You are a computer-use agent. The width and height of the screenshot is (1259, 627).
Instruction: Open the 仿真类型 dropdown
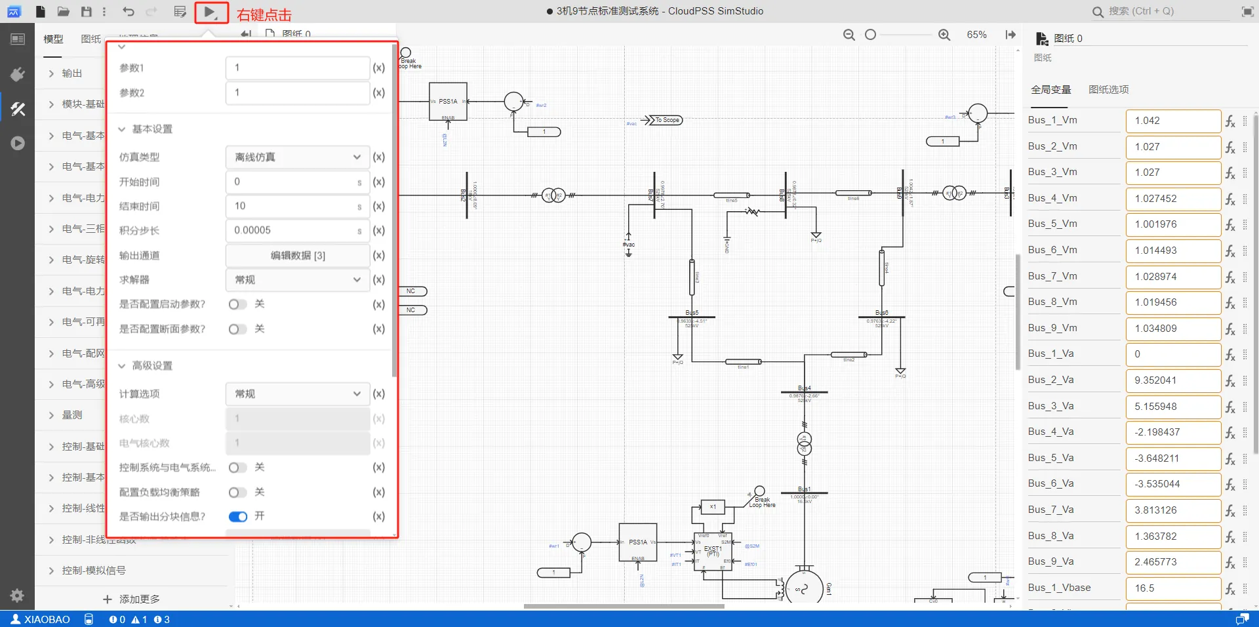coord(298,157)
